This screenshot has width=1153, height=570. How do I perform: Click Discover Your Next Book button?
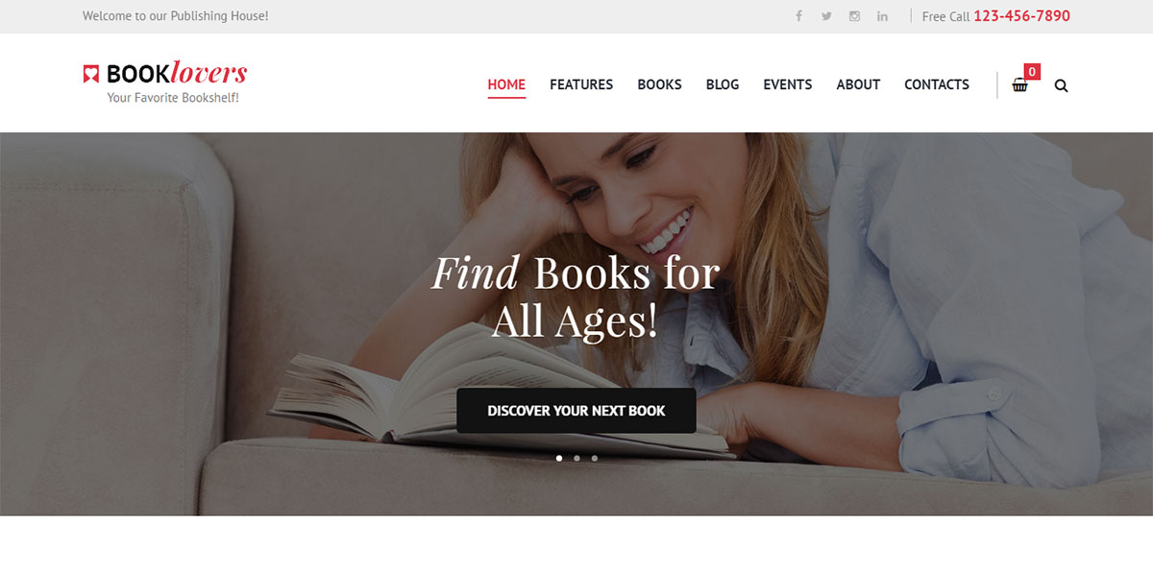[x=576, y=411]
